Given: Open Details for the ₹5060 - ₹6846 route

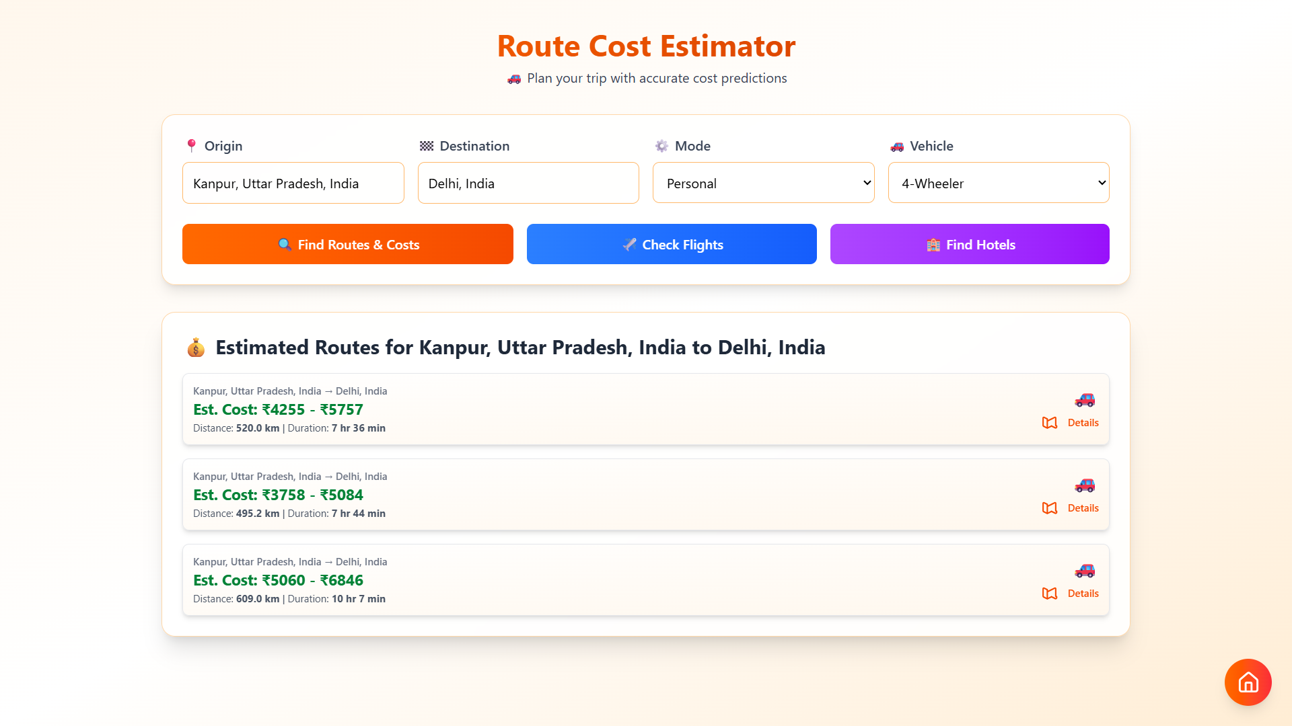Looking at the screenshot, I should [x=1083, y=594].
